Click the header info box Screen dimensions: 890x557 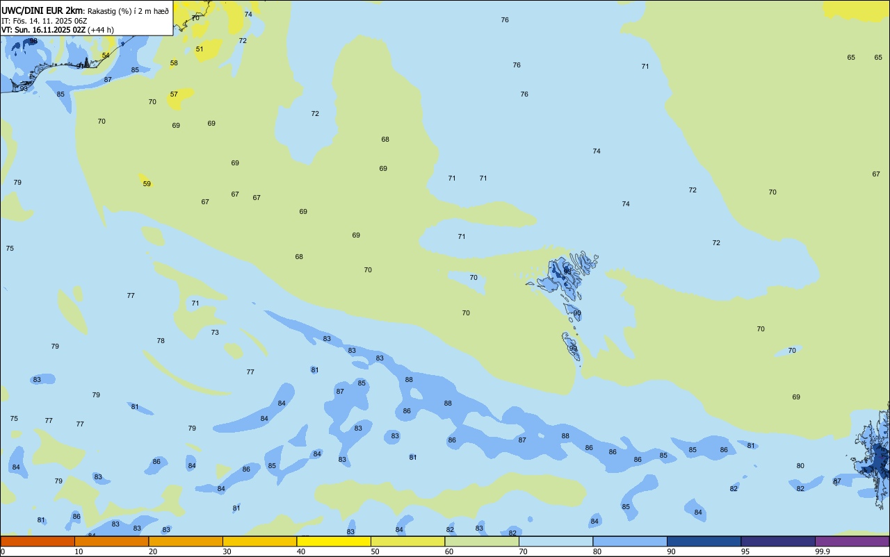coord(86,18)
